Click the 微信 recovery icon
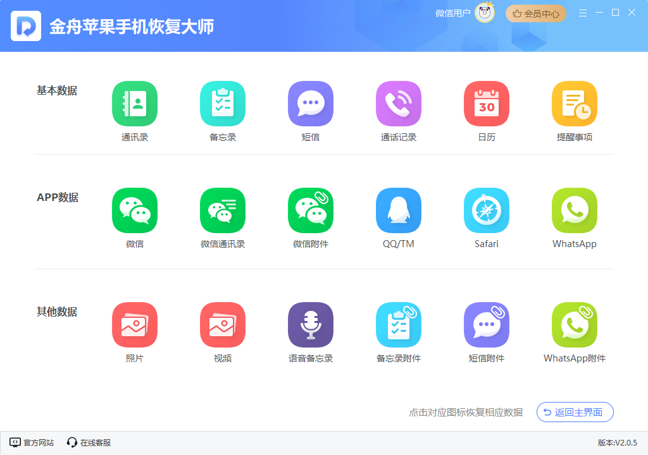This screenshot has width=648, height=455. pos(135,210)
